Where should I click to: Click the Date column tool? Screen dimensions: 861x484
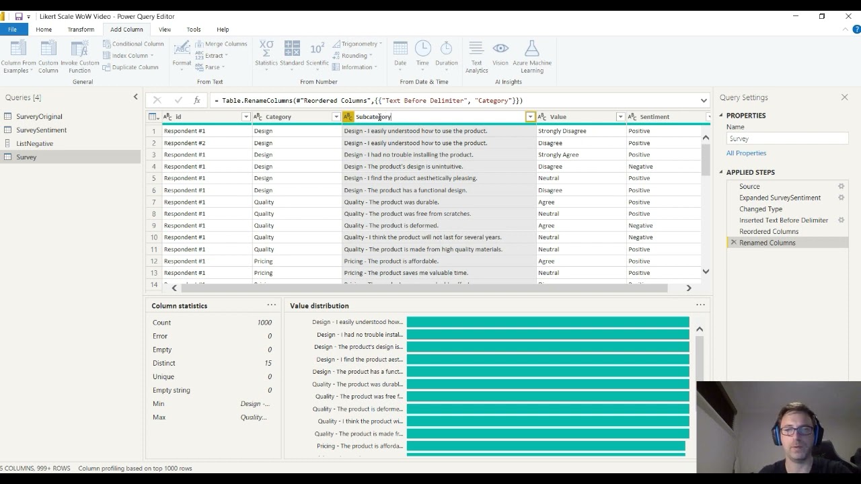point(400,54)
